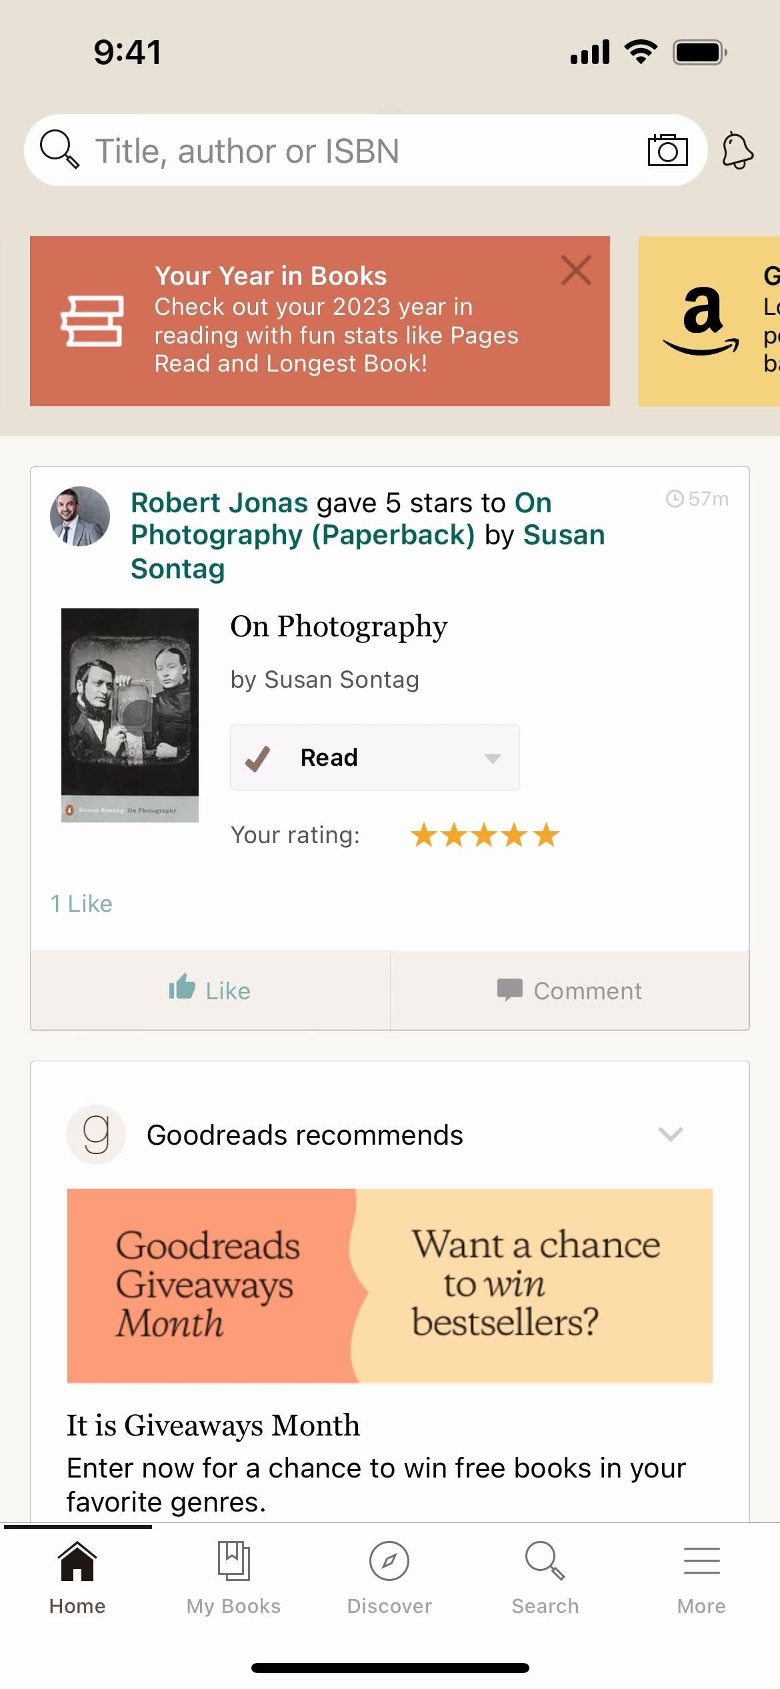Tap the camera scan icon in search bar

click(667, 150)
